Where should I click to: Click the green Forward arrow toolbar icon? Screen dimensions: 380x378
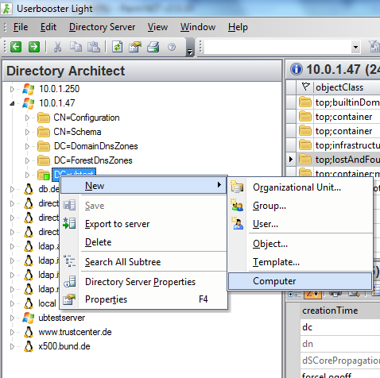pos(34,47)
